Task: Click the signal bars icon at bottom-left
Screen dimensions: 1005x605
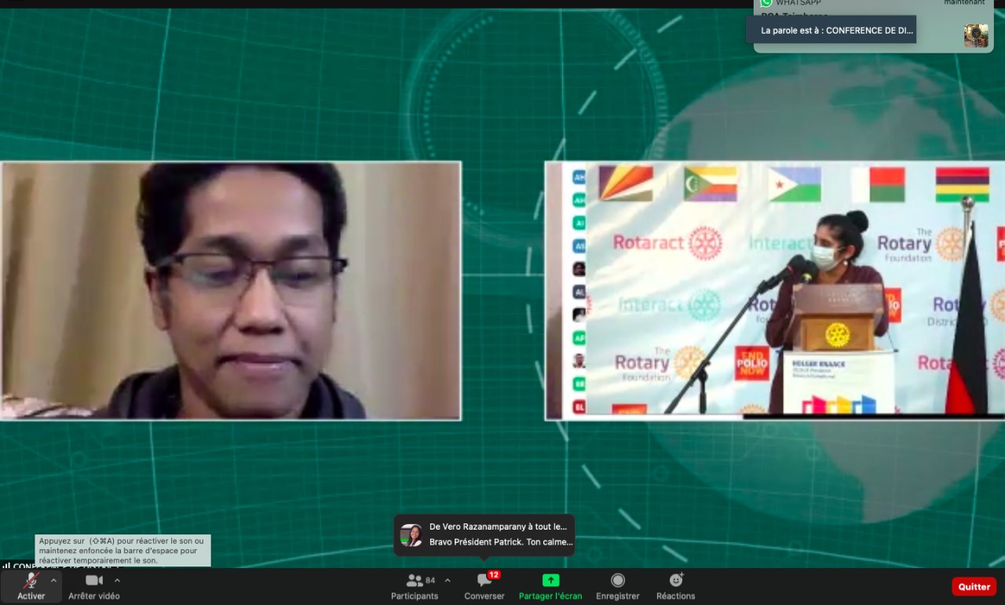Action: [6, 565]
